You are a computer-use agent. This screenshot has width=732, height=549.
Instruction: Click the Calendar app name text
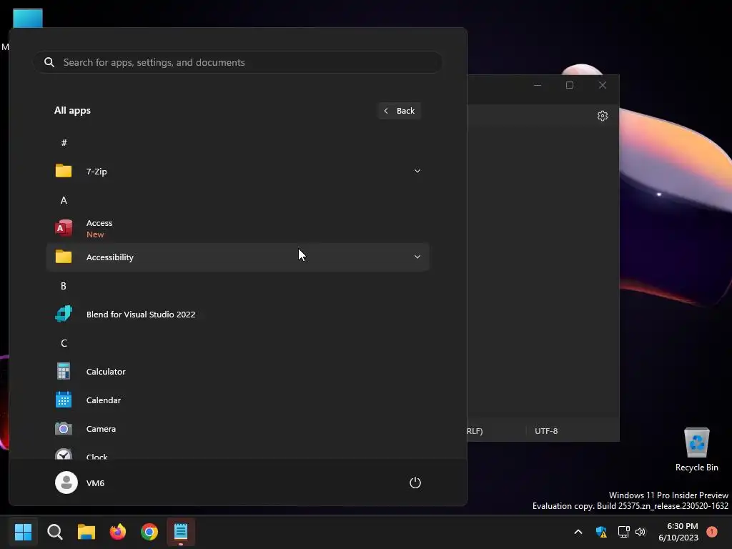click(x=104, y=400)
